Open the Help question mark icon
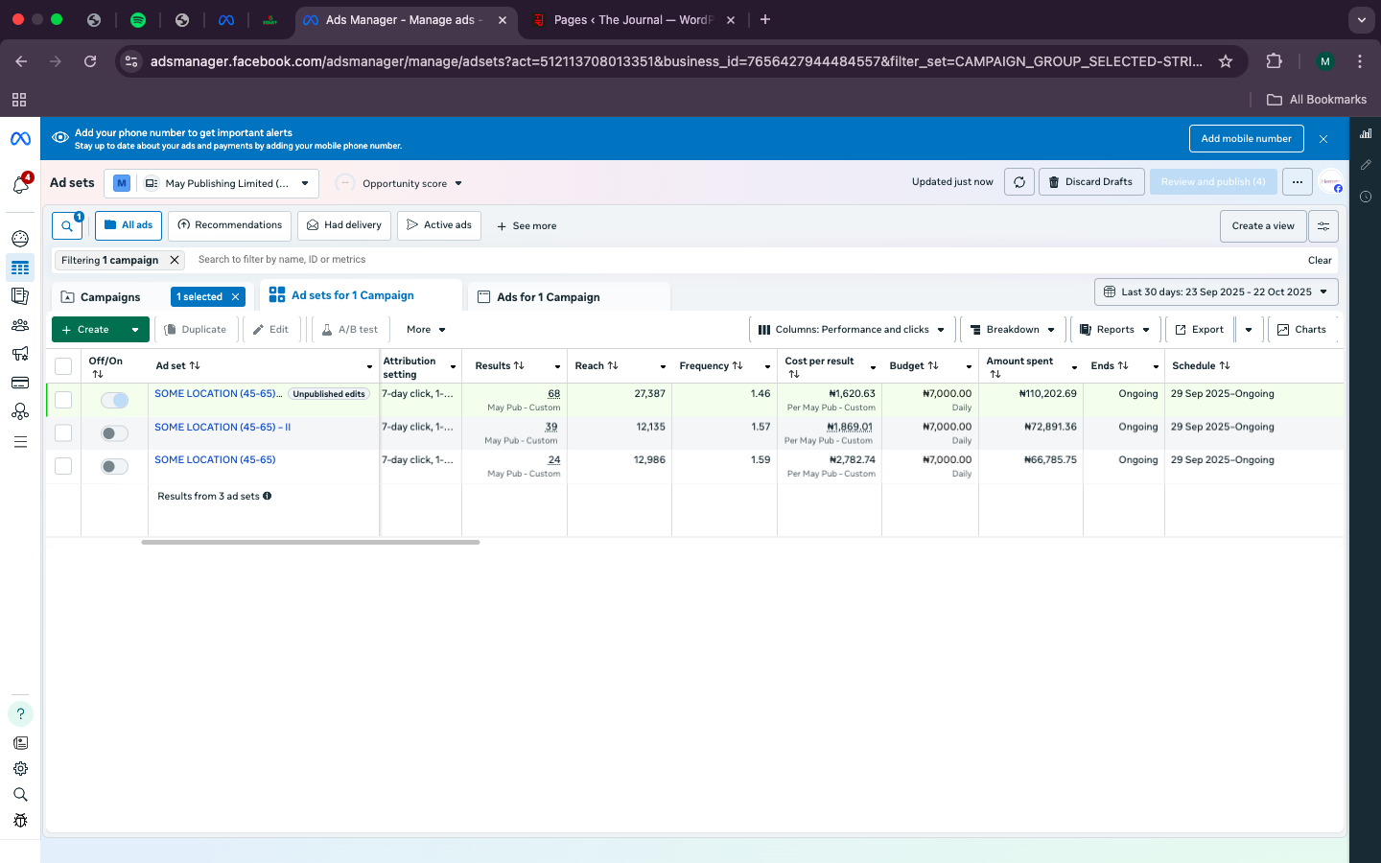1381x863 pixels. point(20,713)
